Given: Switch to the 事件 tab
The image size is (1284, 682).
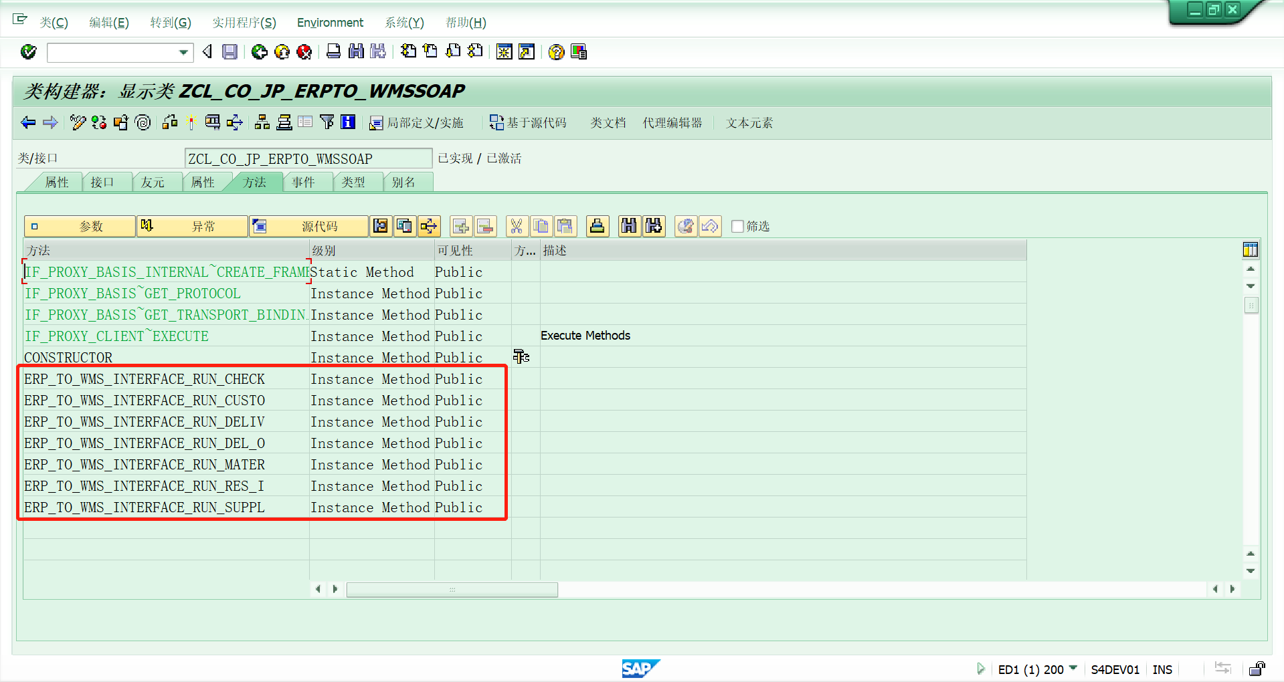Looking at the screenshot, I should pos(303,183).
